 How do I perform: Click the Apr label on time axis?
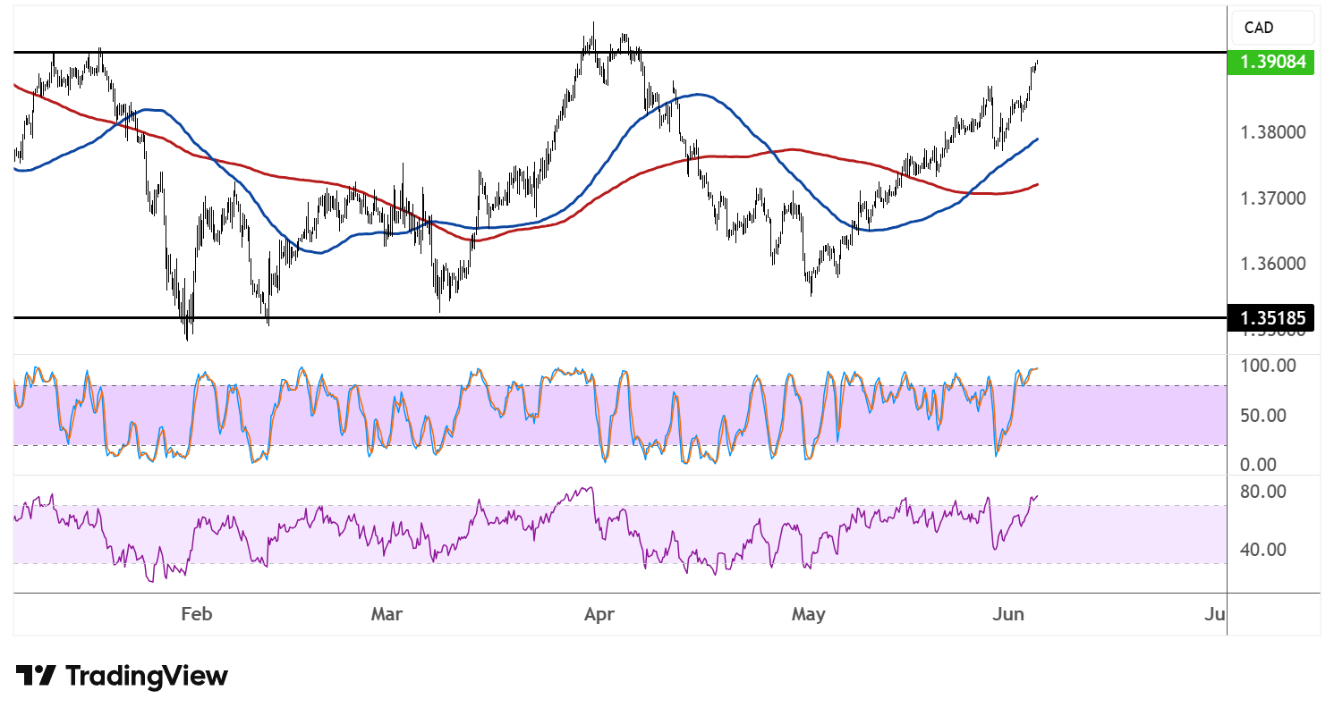(x=599, y=614)
